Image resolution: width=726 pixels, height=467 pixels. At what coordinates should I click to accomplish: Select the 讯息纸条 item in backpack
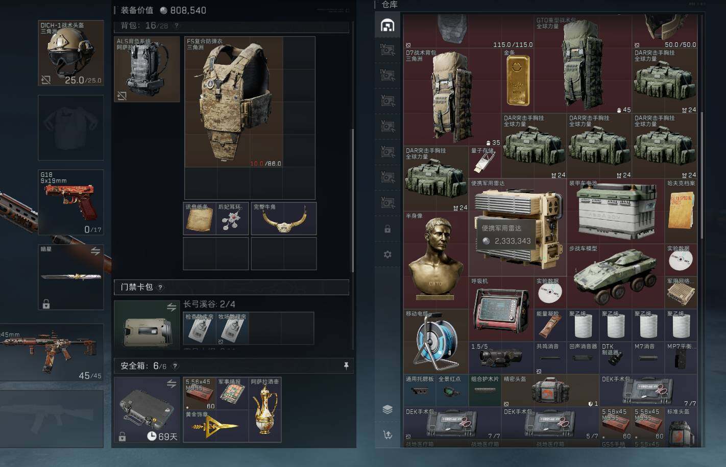[x=200, y=219]
